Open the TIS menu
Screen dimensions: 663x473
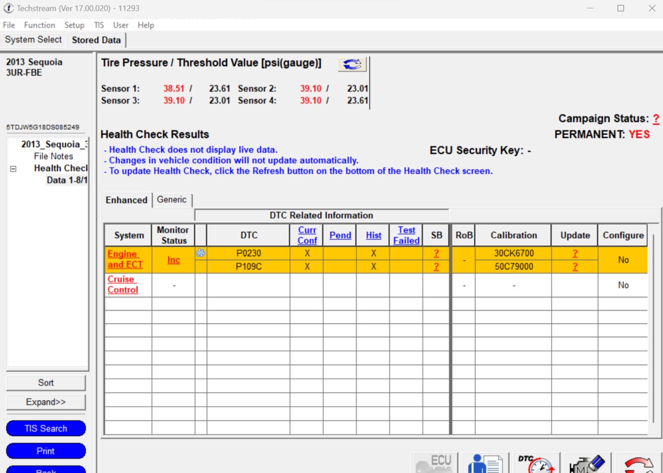coord(98,25)
